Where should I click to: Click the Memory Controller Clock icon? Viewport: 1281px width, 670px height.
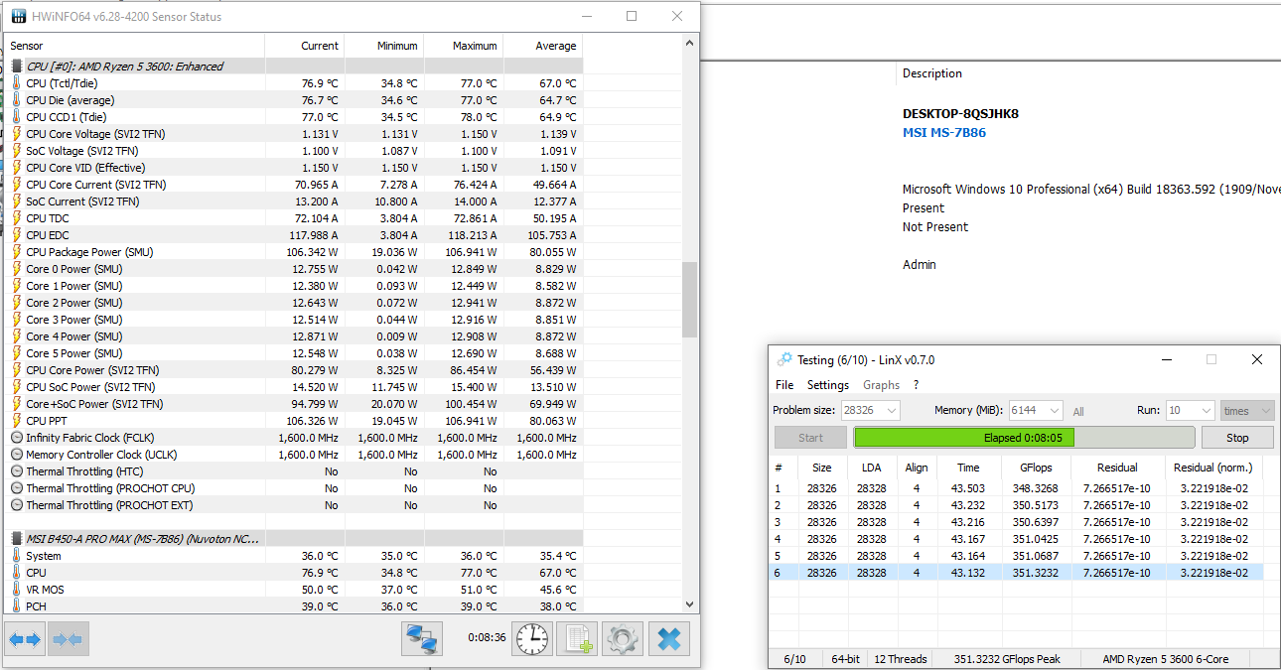click(x=16, y=455)
